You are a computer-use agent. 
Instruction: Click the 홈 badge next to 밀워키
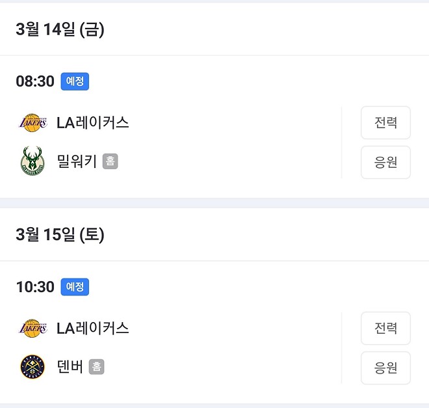[110, 161]
